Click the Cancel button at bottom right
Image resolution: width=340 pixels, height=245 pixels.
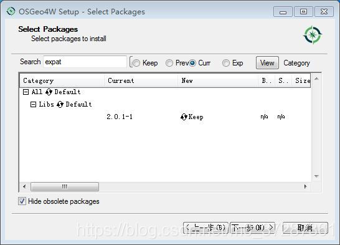point(305,228)
